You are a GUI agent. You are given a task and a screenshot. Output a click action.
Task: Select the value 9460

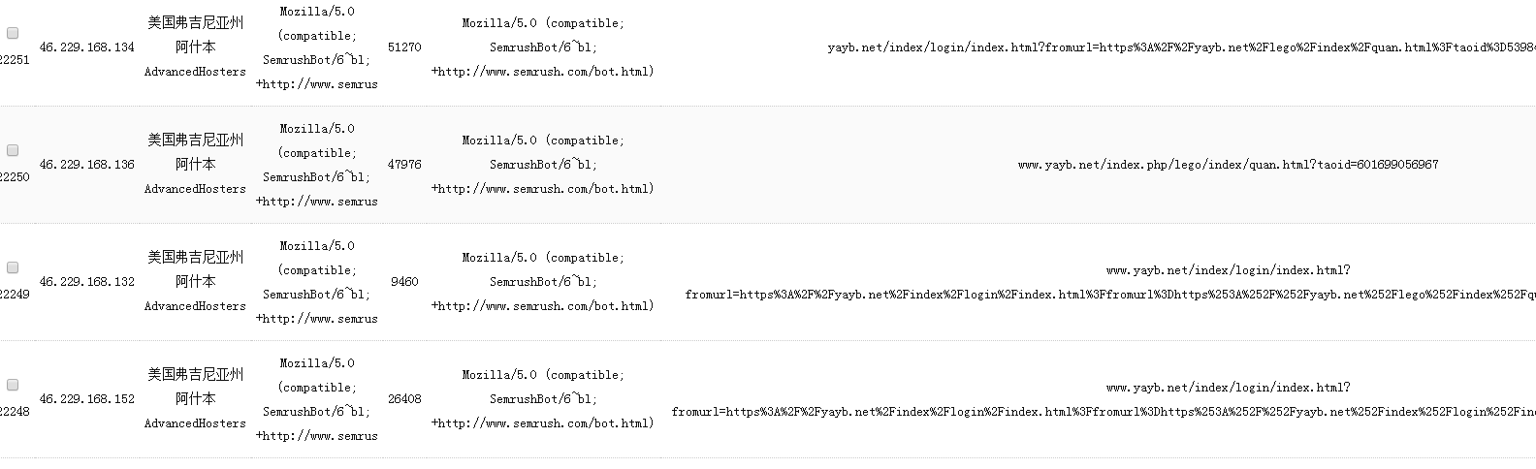(404, 282)
